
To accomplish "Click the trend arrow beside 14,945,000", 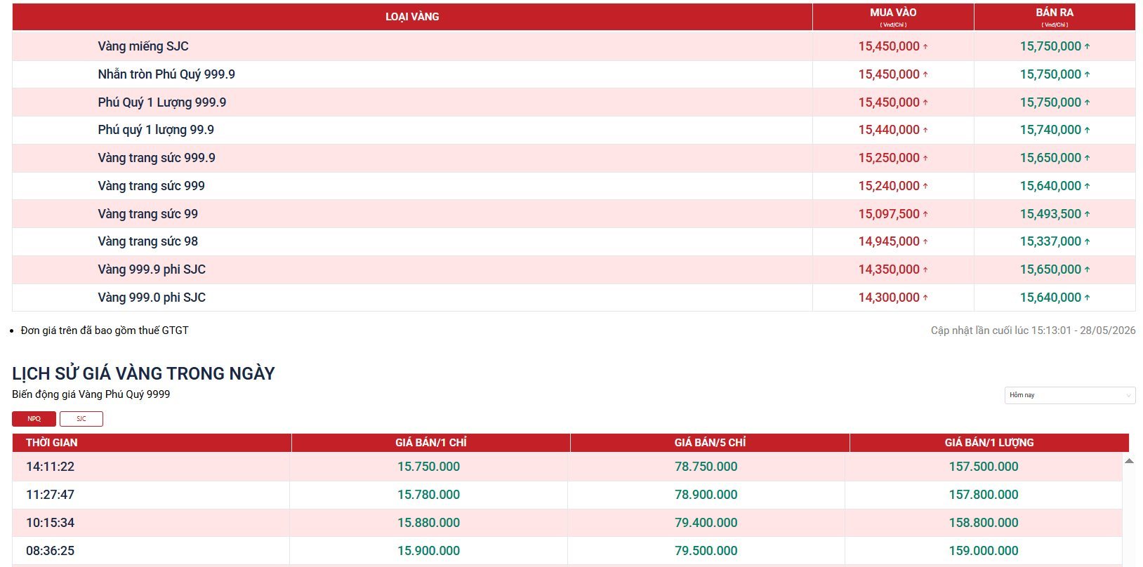I will (x=925, y=241).
